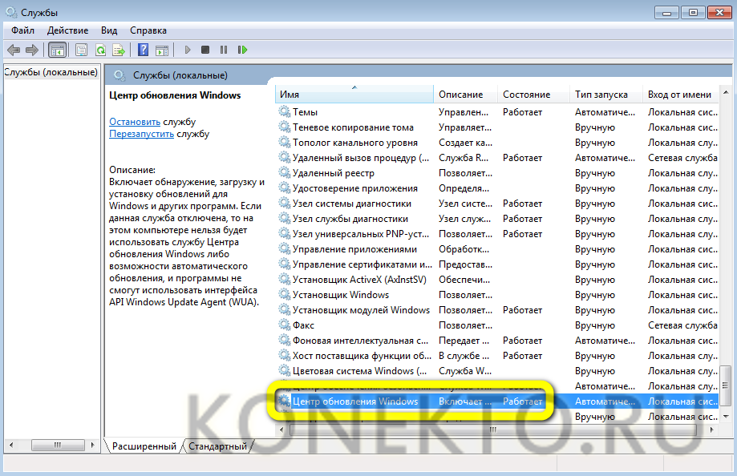
Task: Sort by the Описание column header
Action: [x=465, y=95]
